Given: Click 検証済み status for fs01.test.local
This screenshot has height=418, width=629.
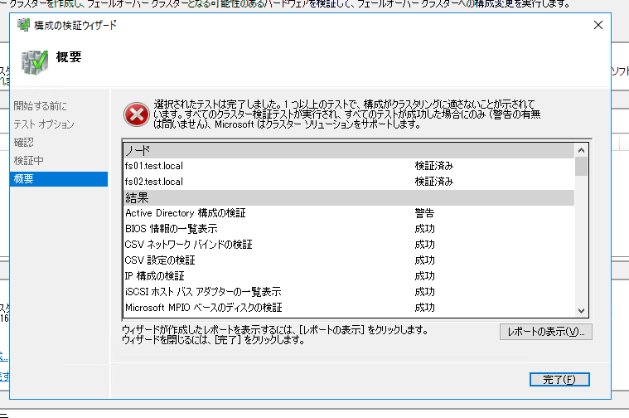Looking at the screenshot, I should 434,166.
